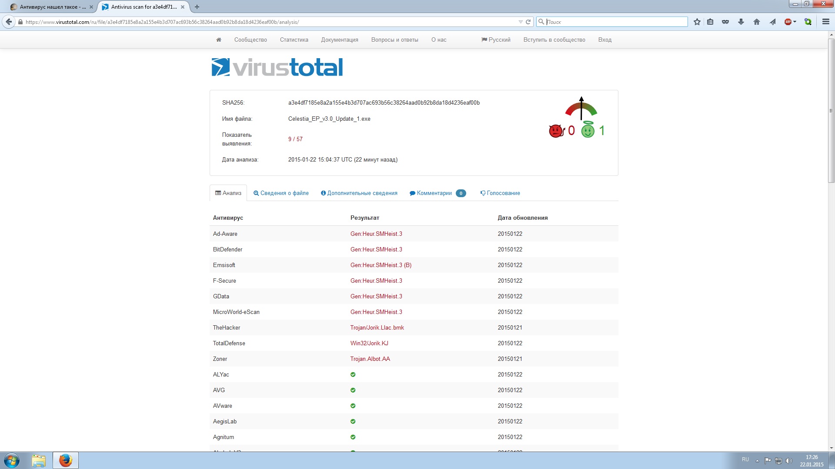
Task: Change language via the Русский flag link
Action: (496, 40)
